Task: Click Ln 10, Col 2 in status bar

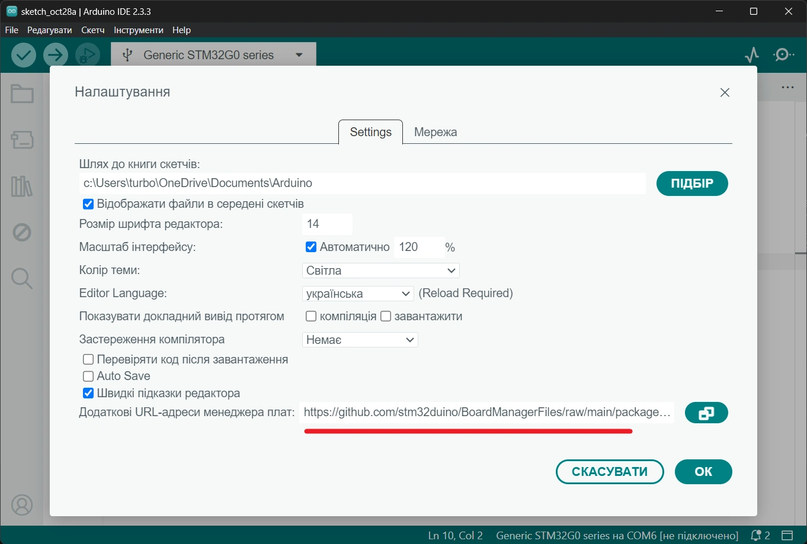Action: pyautogui.click(x=456, y=535)
